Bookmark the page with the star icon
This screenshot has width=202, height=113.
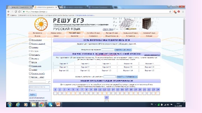[170, 12]
